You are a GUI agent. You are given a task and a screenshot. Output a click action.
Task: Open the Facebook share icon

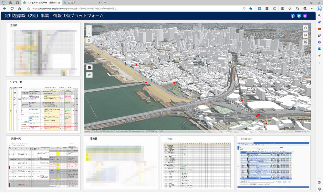point(293,16)
